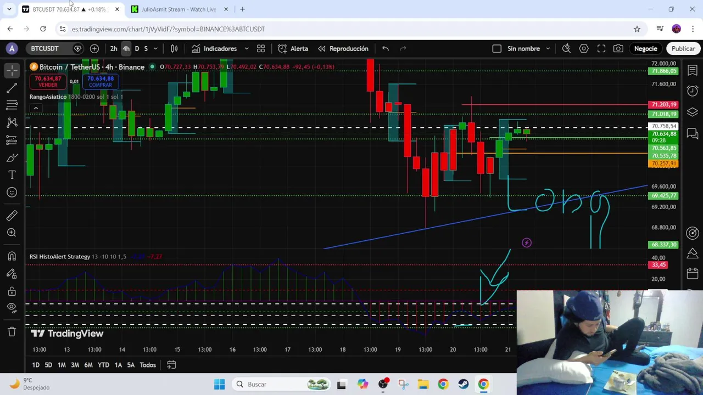Redo the last chart action
703x395 pixels.
pyautogui.click(x=403, y=49)
